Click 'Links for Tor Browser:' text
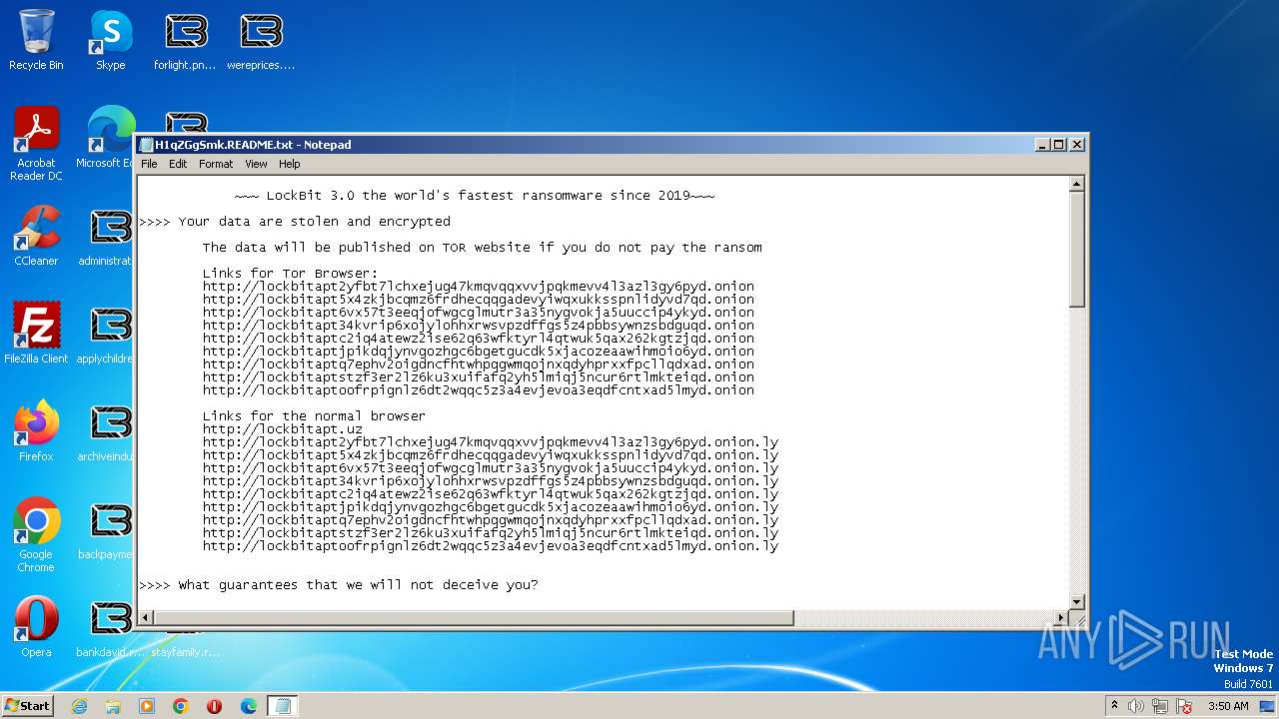This screenshot has height=719, width=1279. 291,274
